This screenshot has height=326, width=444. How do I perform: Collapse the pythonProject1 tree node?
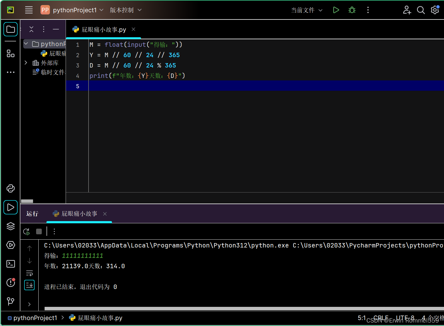point(26,44)
